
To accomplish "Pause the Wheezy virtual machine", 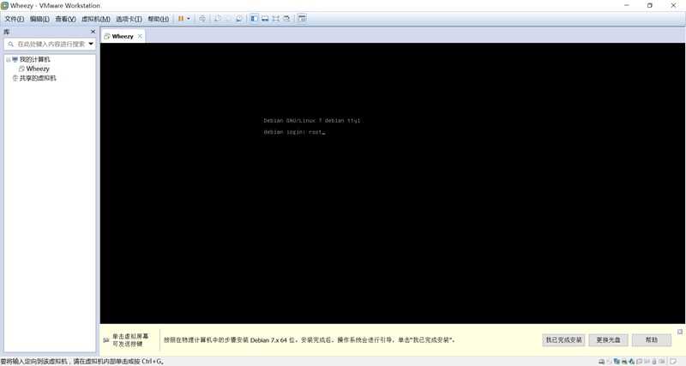I will (181, 19).
